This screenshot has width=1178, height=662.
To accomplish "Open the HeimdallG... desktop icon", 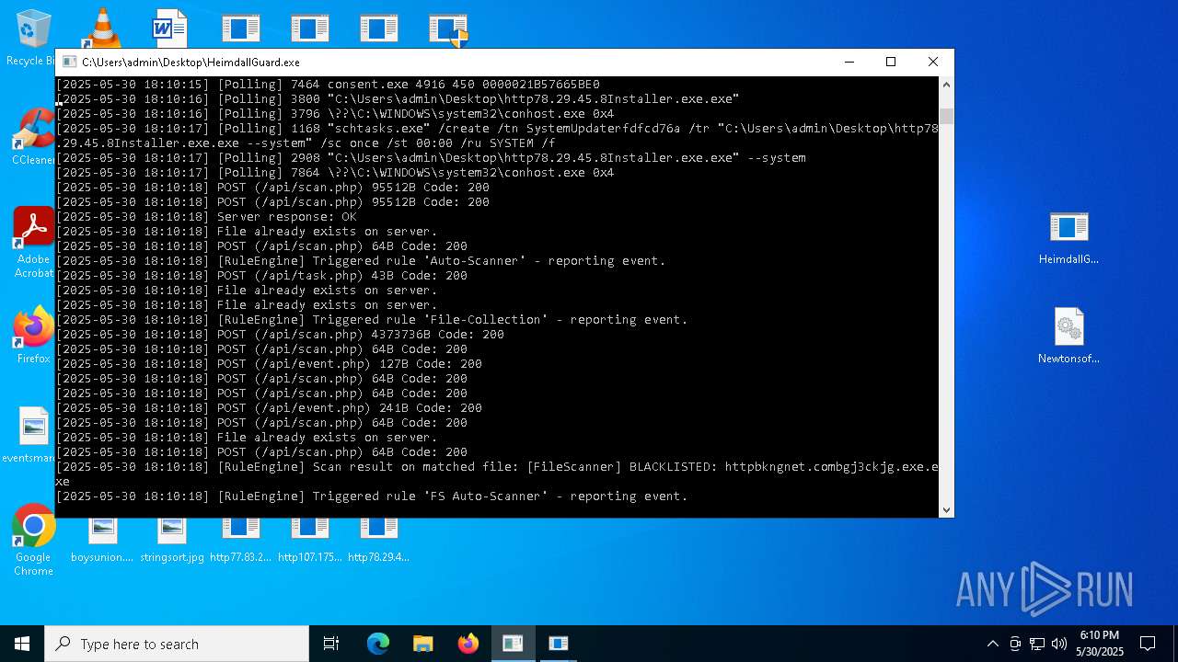I will tap(1068, 237).
